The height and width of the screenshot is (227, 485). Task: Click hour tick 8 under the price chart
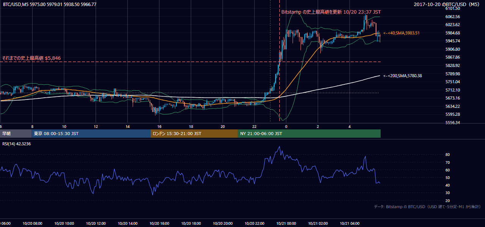point(32,127)
